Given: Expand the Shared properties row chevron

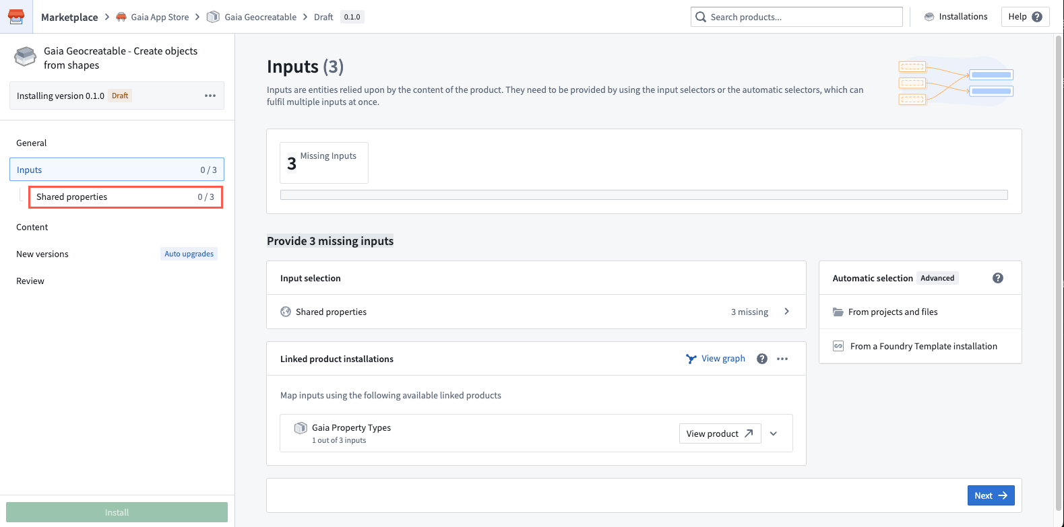Looking at the screenshot, I should [786, 312].
